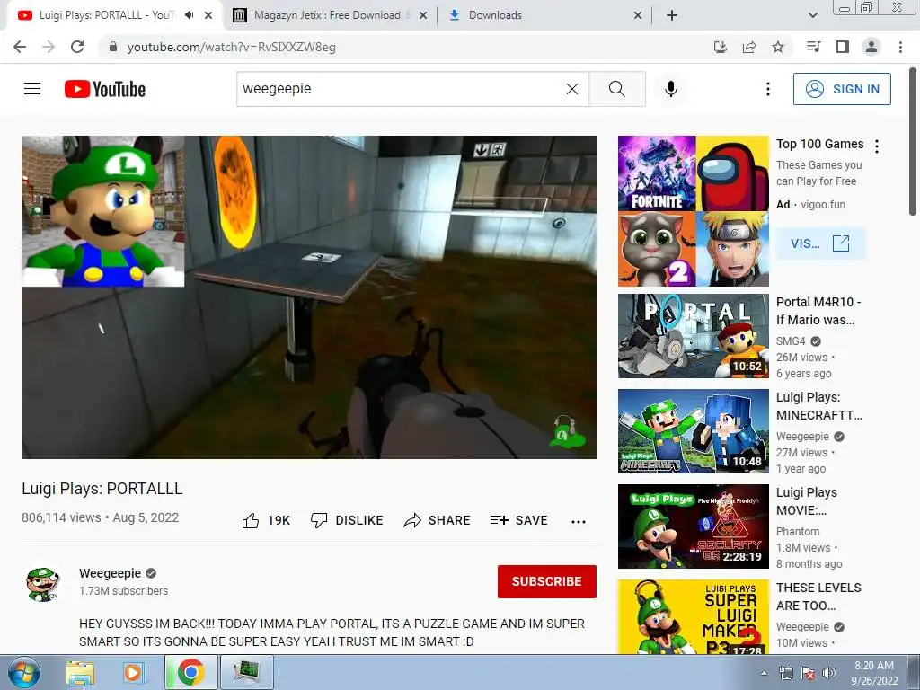
Task: Open Super Luigi Maker video thumbnail
Action: click(x=693, y=616)
